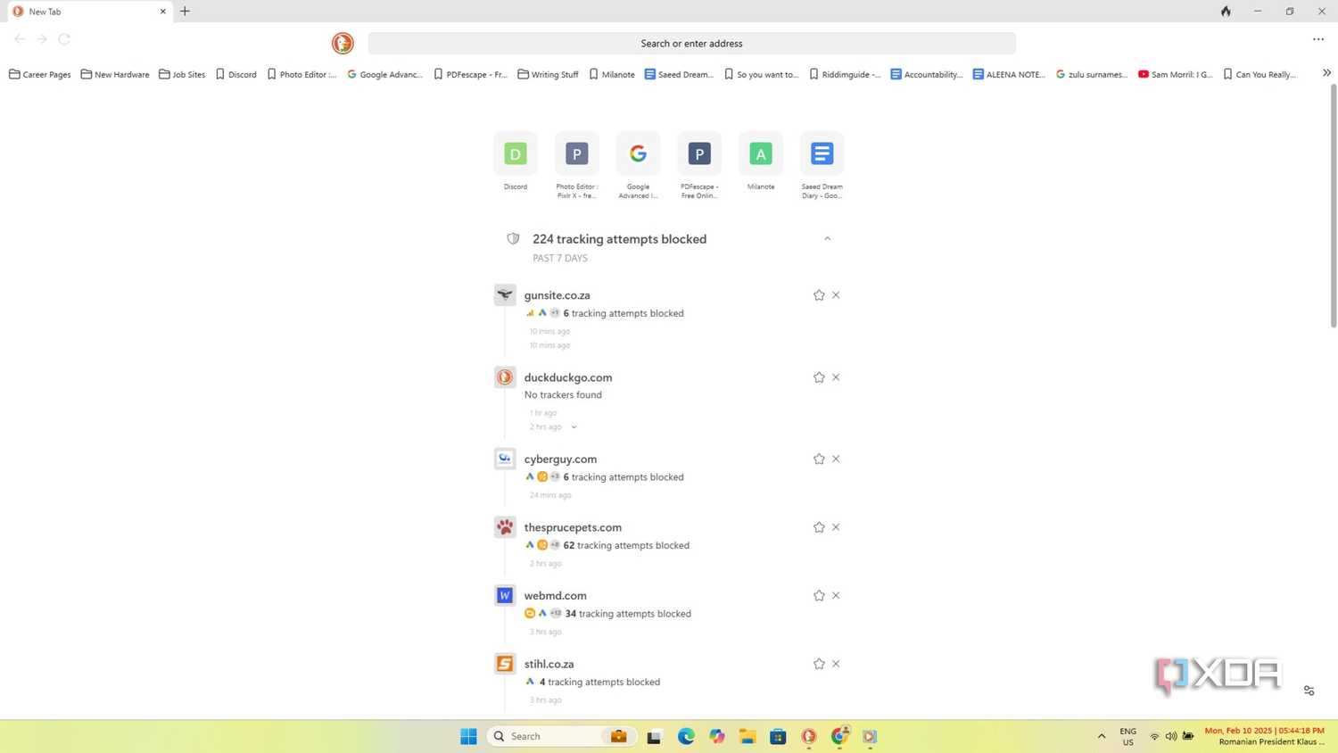Open the Career Pages bookmark folder

[40, 74]
